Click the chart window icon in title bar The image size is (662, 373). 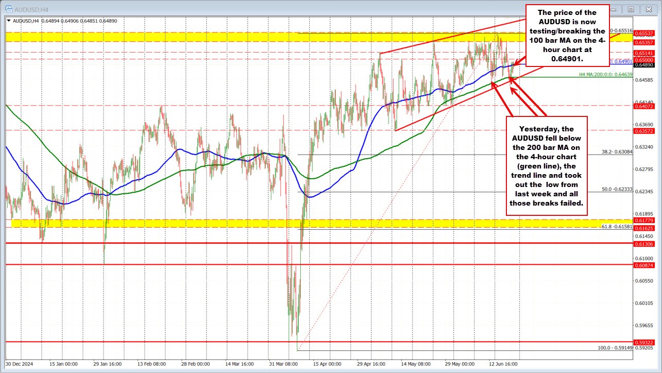point(8,9)
